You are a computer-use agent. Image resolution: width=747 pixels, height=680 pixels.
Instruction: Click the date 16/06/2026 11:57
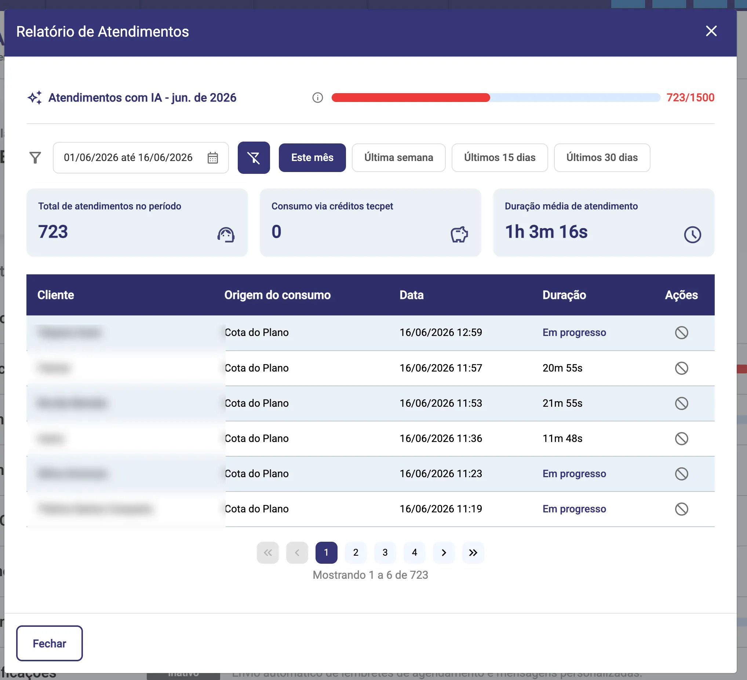coord(441,368)
